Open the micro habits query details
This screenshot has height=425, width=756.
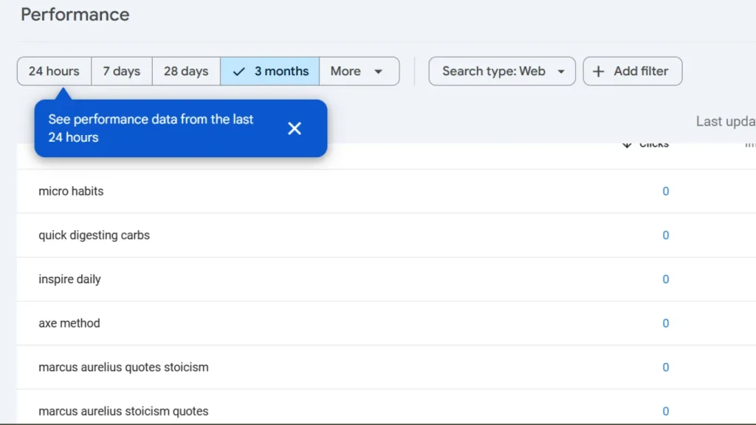click(70, 190)
